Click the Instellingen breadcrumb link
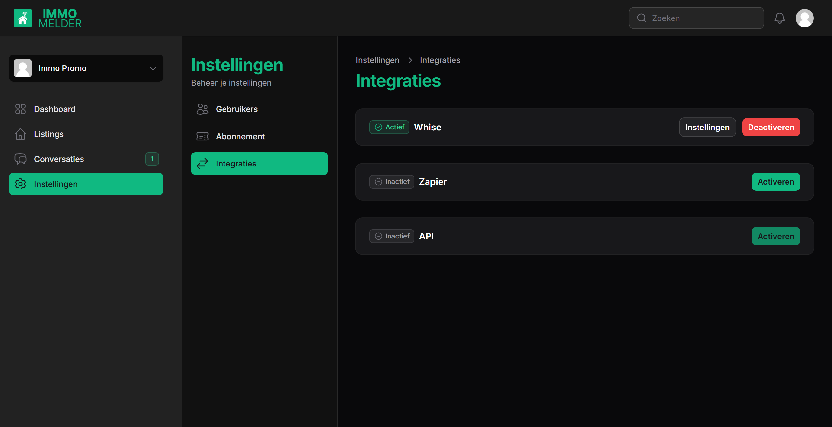This screenshot has height=427, width=832. 377,60
